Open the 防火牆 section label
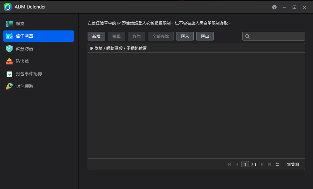 [22, 61]
